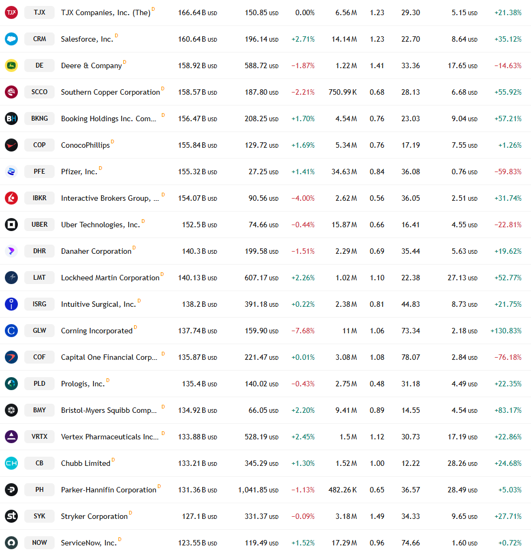The height and width of the screenshot is (553, 531).
Task: Click the Pfizer logo icon
Action: (x=11, y=172)
